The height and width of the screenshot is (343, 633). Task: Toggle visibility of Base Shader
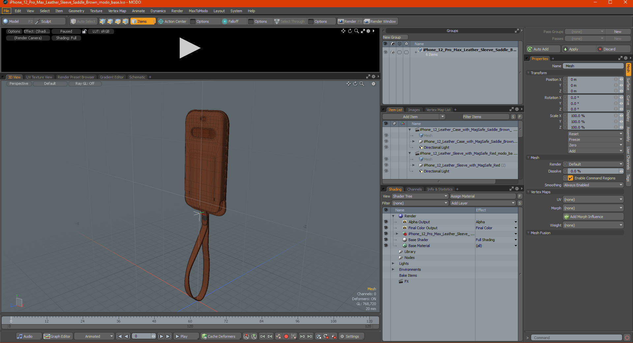pos(386,240)
